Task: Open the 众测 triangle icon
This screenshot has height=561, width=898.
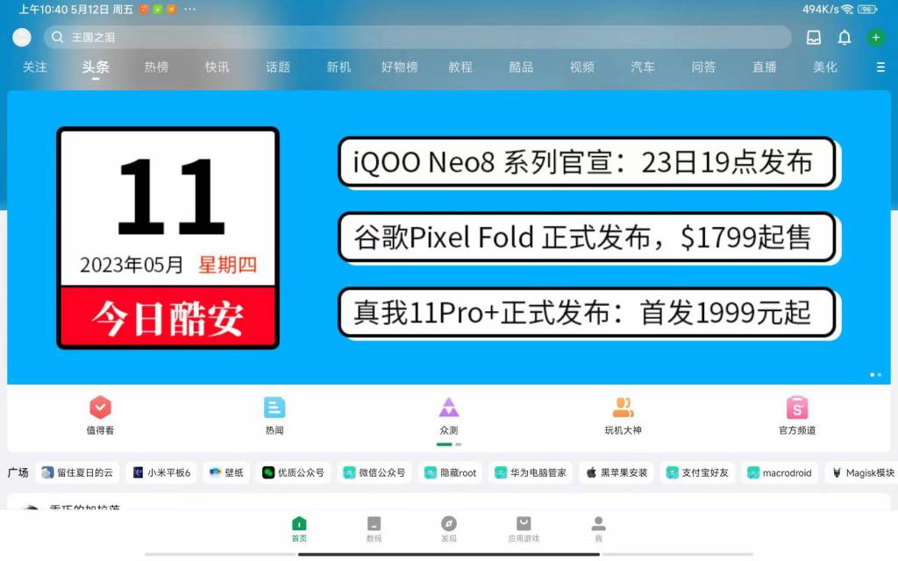Action: click(x=448, y=408)
